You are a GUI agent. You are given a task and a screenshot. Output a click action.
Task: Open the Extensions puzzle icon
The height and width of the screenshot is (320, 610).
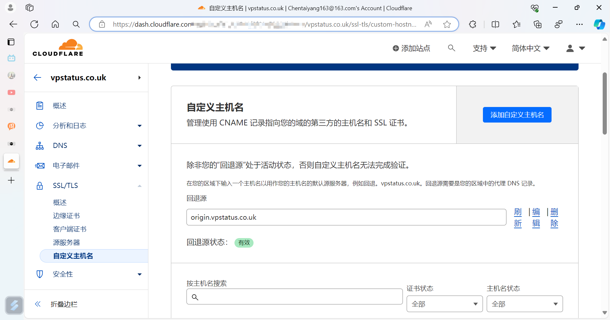[x=473, y=24]
